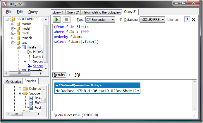Select the GUID result value cell

pyautogui.click(x=97, y=91)
